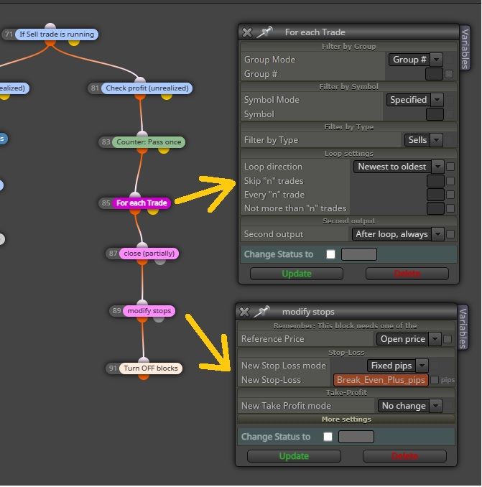Open Variables tab on modify stops panel
Image resolution: width=482 pixels, height=487 pixels.
point(463,328)
